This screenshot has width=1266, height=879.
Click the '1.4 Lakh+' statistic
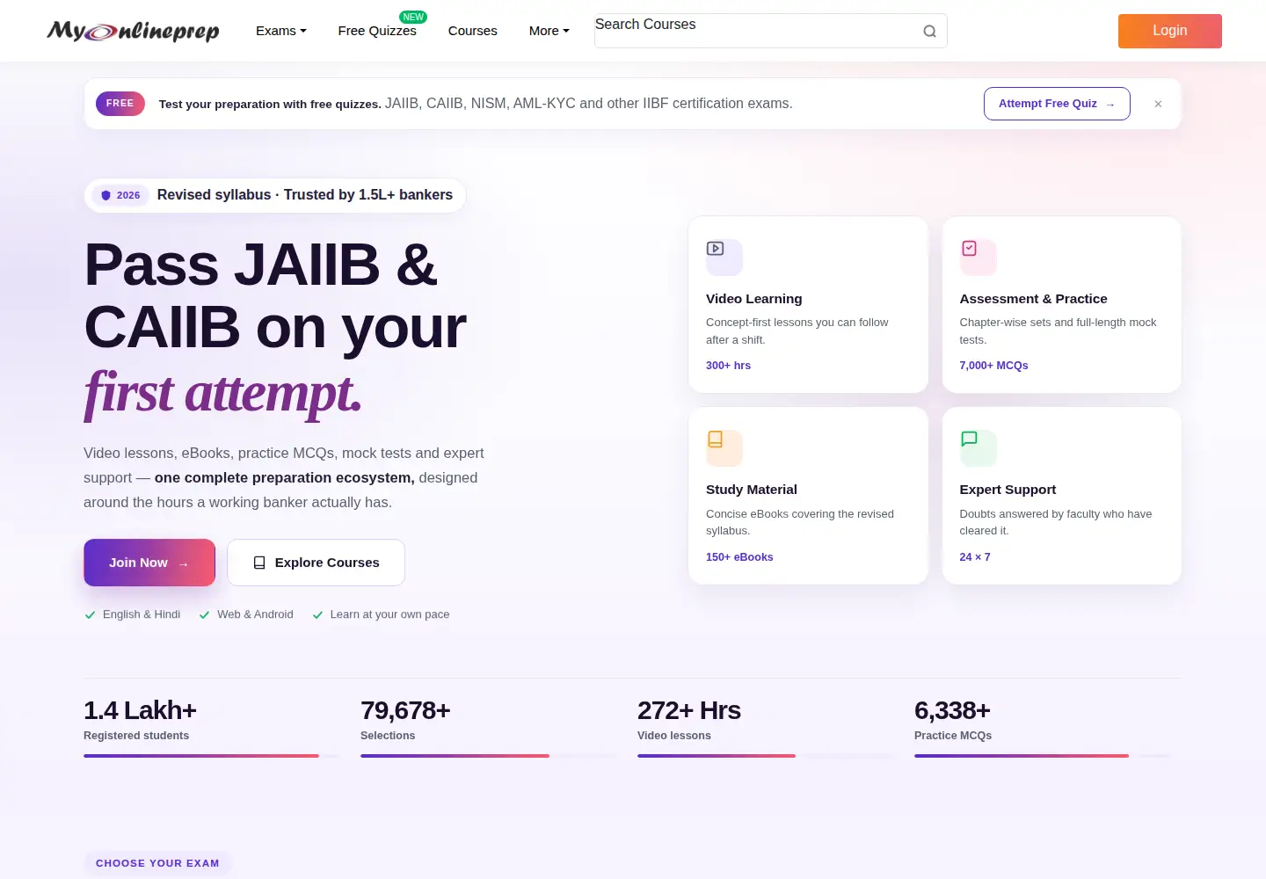(x=140, y=710)
